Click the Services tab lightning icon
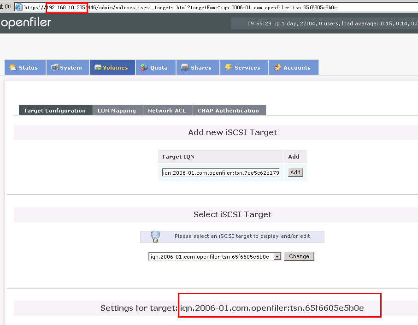Screen dimensions: 418x325 pyautogui.click(x=228, y=67)
